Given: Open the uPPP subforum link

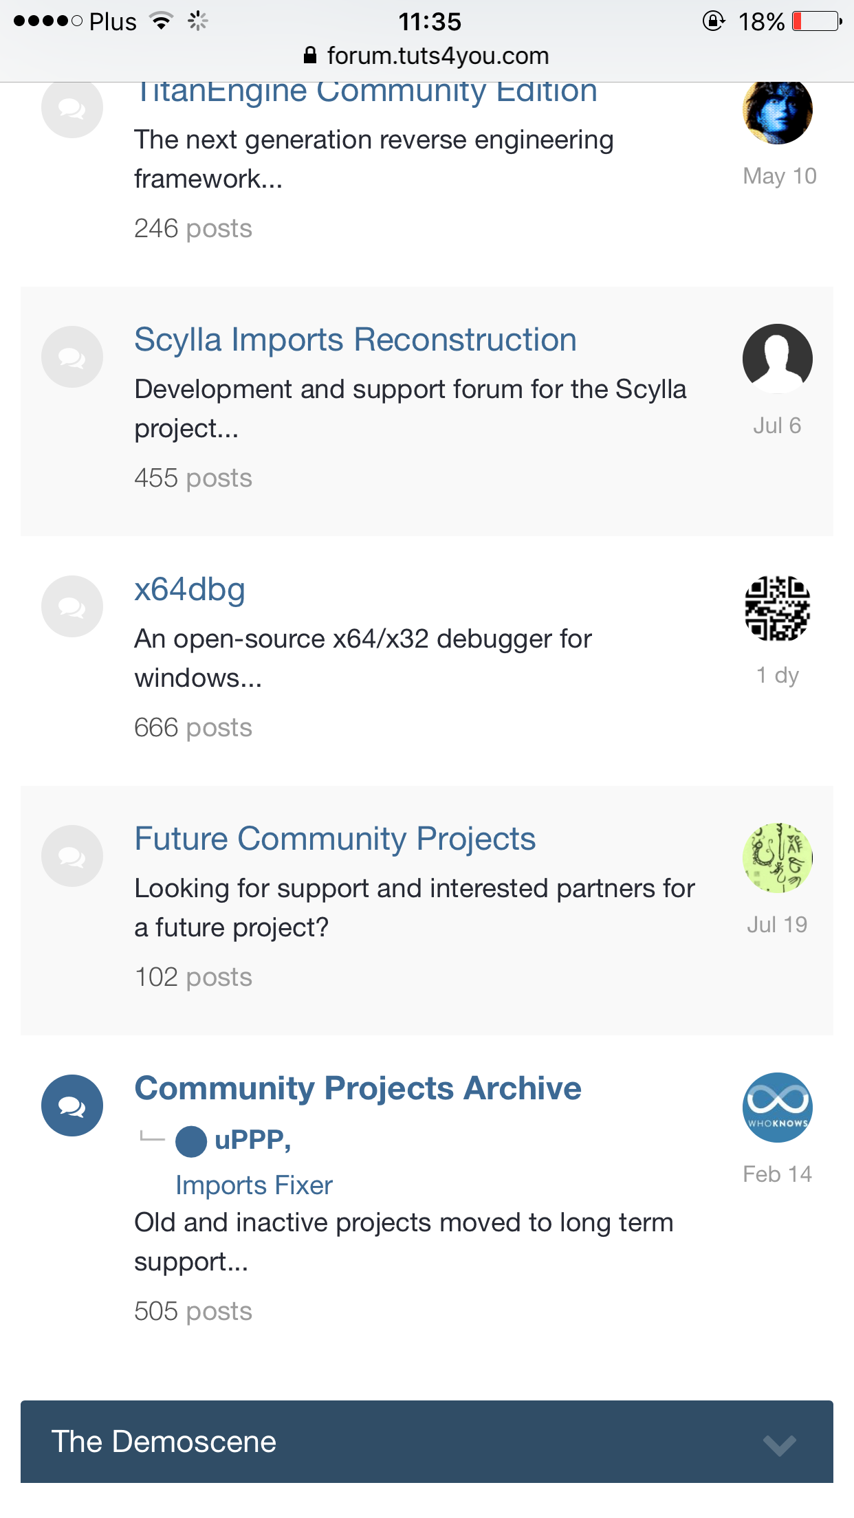Looking at the screenshot, I should [252, 1140].
